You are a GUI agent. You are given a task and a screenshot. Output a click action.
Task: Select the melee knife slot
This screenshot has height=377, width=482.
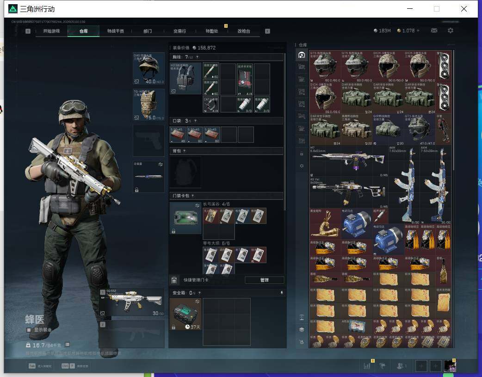click(148, 177)
